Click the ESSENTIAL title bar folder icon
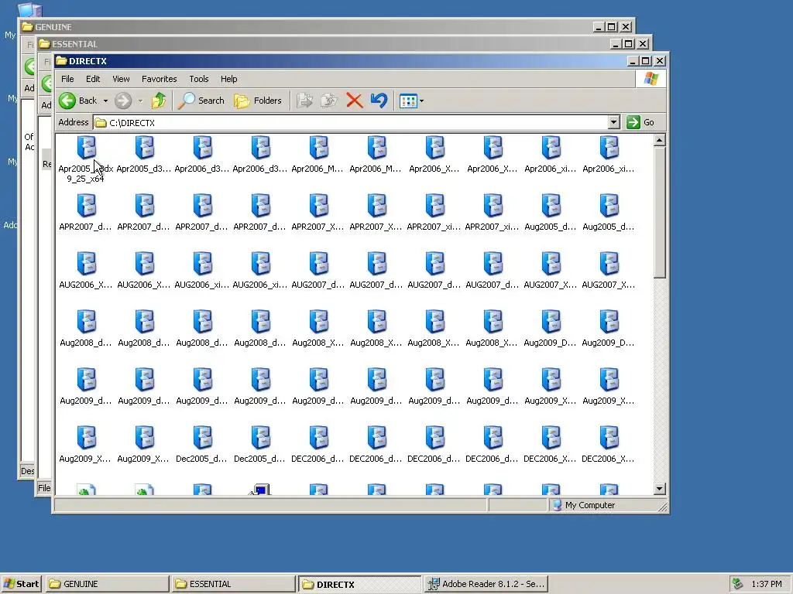The image size is (793, 594). (44, 44)
